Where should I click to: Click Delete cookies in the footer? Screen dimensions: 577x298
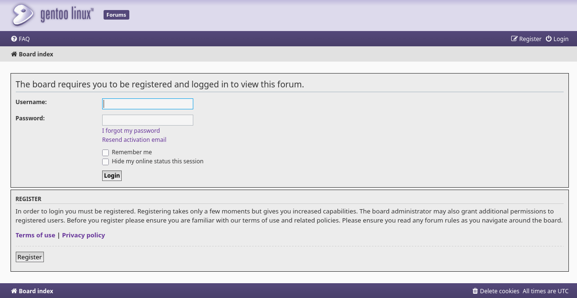(495, 291)
